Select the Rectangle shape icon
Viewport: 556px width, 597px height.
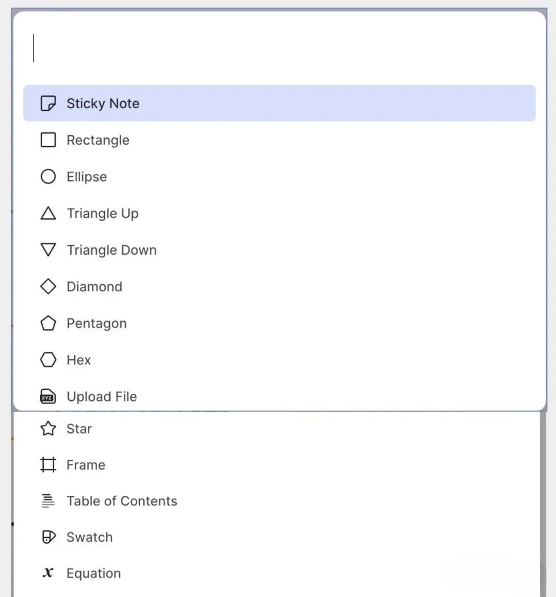tap(48, 140)
